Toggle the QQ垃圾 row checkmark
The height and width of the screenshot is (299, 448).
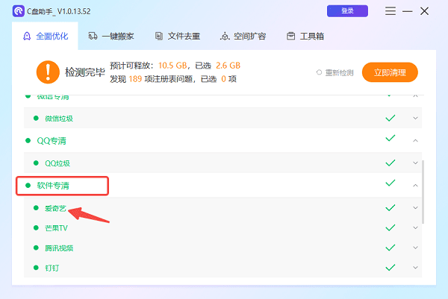[389, 163]
